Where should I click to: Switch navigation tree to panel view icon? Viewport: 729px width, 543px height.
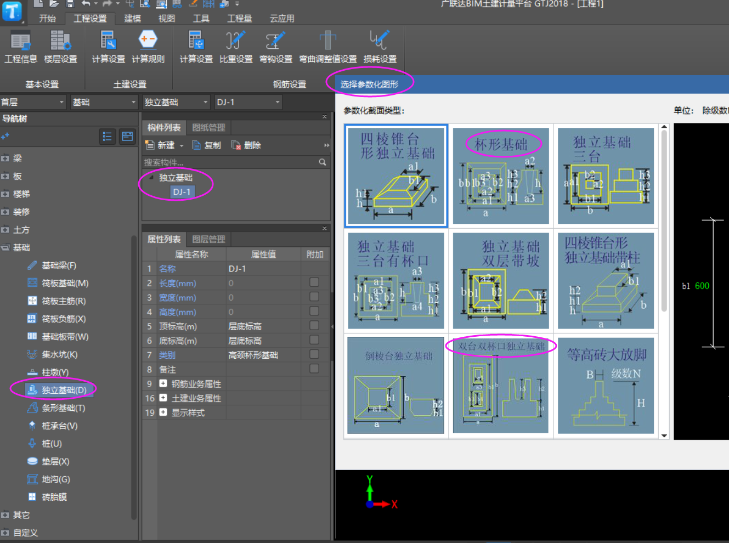(127, 137)
